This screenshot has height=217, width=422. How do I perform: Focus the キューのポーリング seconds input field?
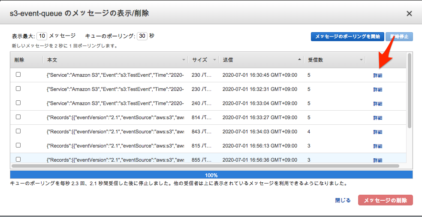142,36
